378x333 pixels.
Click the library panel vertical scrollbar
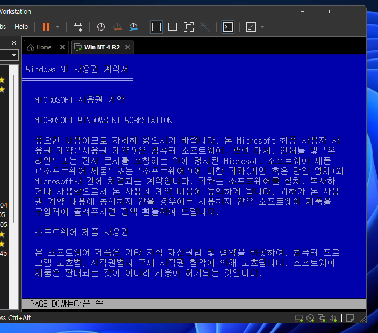coord(13,149)
